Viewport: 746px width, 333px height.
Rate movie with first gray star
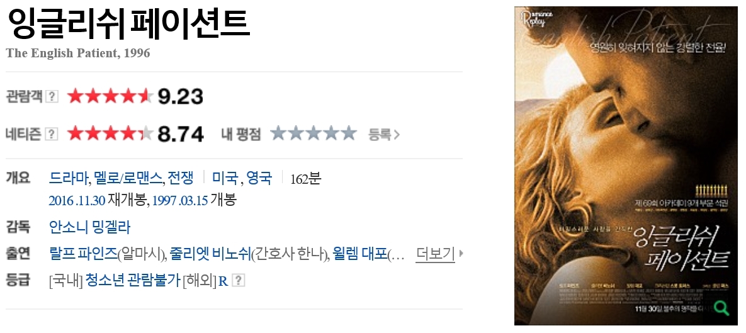pos(278,133)
